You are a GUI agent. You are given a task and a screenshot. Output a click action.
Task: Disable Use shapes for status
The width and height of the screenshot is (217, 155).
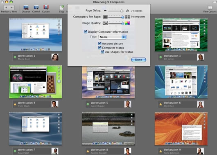click(x=102, y=52)
